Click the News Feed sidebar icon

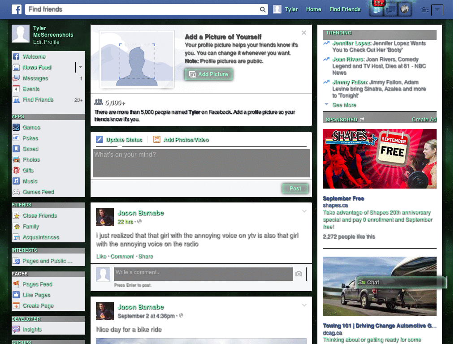(x=16, y=67)
